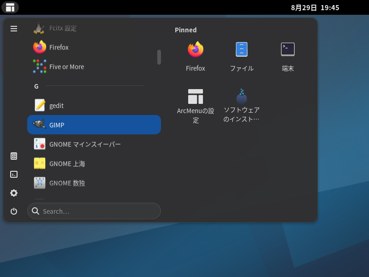This screenshot has height=277, width=369.
Task: Open pinned ソフトウェアのインスト… icon
Action: [x=242, y=96]
